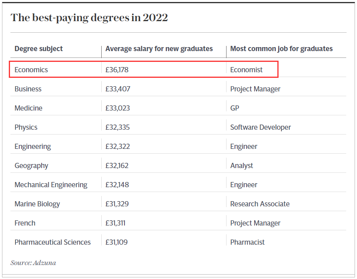
Task: Click the "Most common job for graduates" header
Action: click(x=281, y=49)
